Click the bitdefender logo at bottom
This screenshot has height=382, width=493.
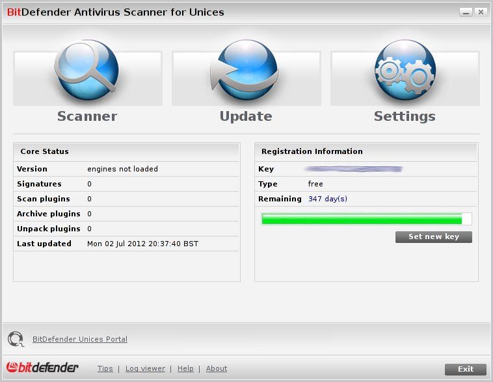click(x=42, y=368)
